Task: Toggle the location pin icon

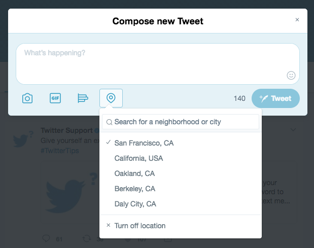Action: (111, 98)
